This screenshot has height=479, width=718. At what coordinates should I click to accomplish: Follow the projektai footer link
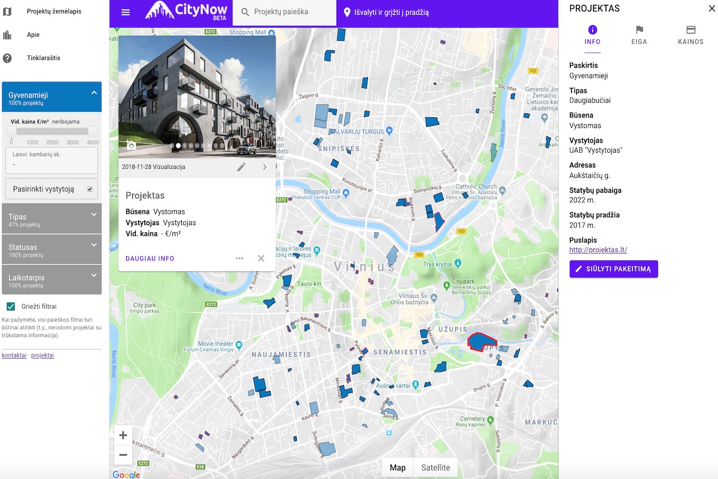tap(42, 356)
